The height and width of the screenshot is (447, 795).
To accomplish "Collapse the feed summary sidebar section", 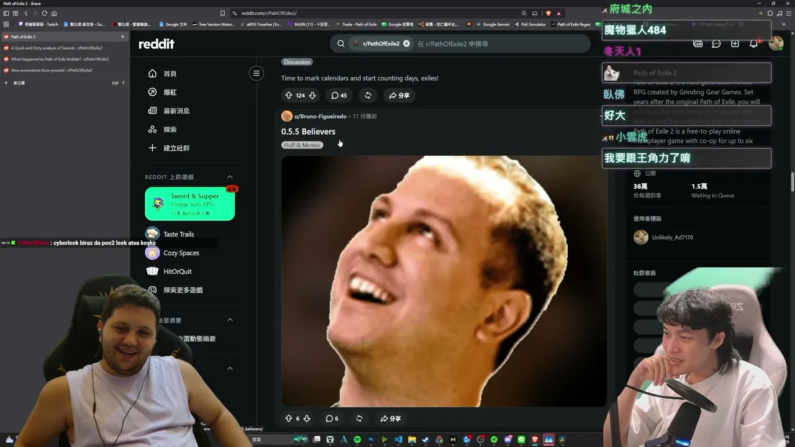I will coord(230,320).
